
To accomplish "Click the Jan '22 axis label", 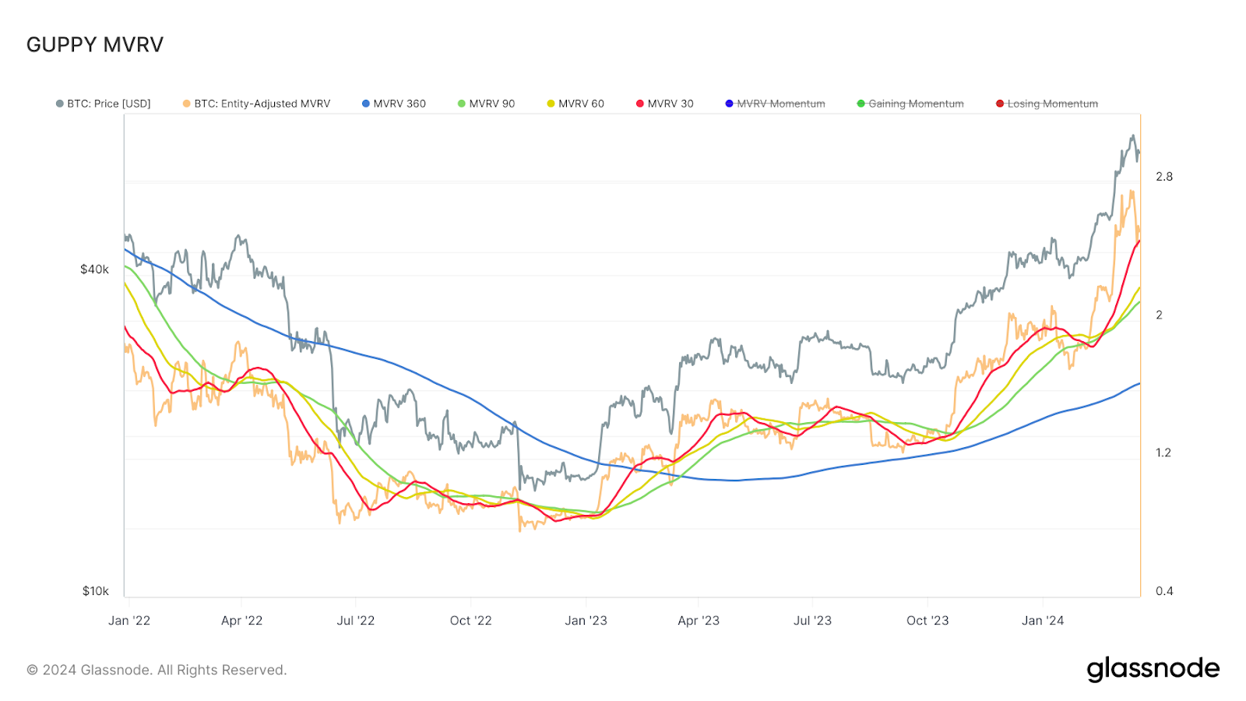I will [129, 621].
